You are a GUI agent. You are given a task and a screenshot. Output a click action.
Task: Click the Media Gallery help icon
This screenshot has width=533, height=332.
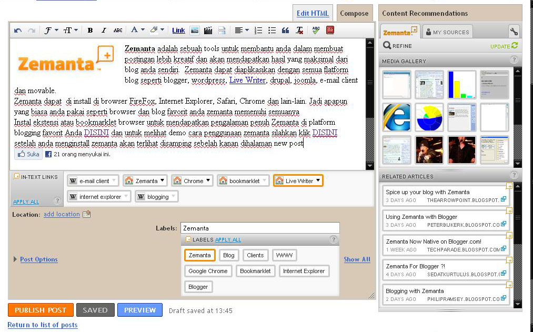(x=514, y=60)
